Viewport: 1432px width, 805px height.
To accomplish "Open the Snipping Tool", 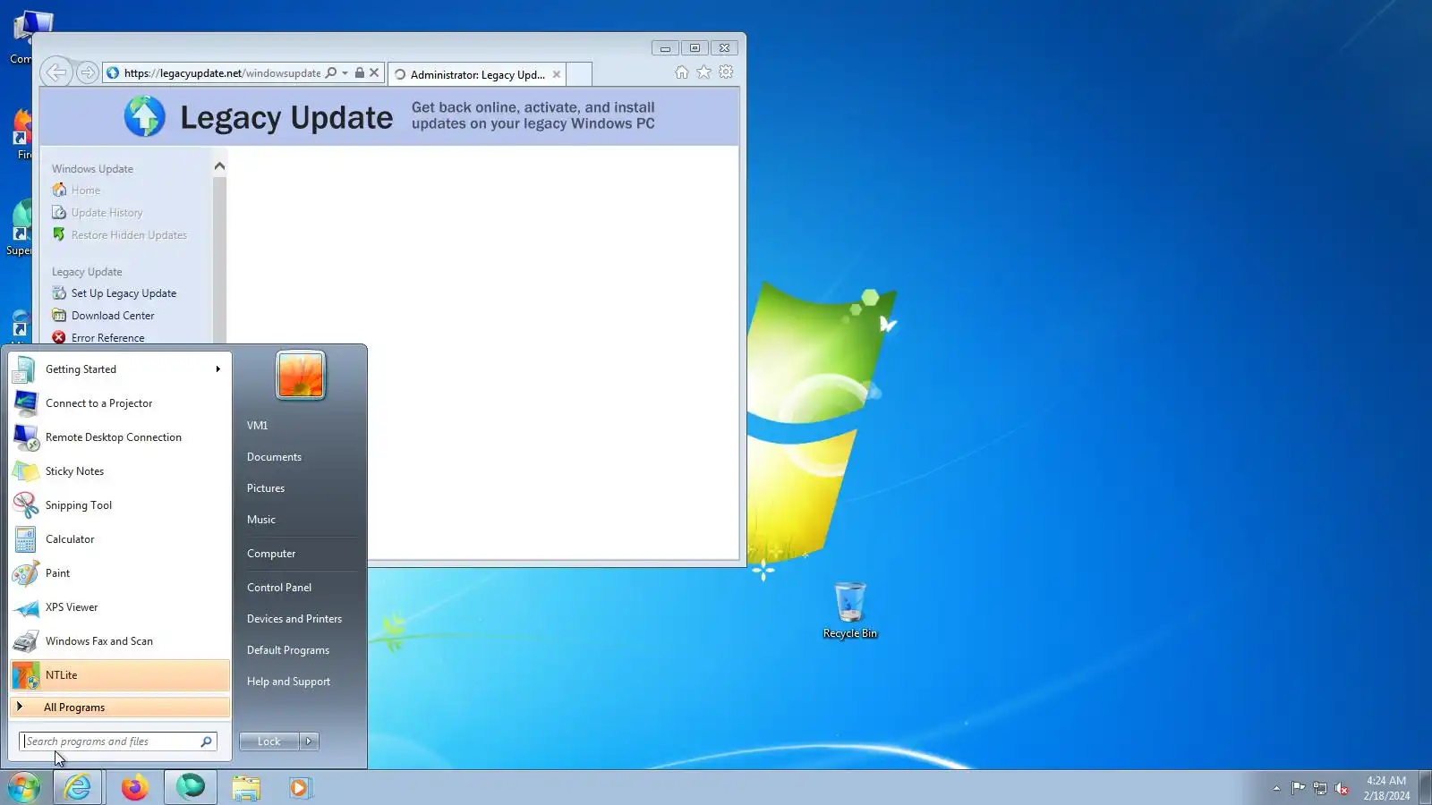I will 121,505.
